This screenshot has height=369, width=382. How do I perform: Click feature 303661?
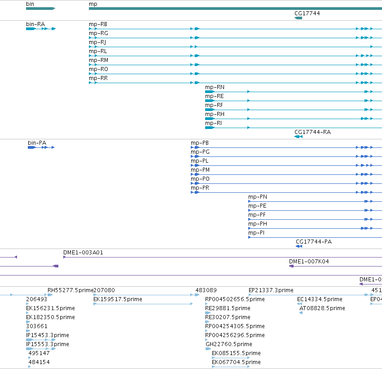click(36, 326)
